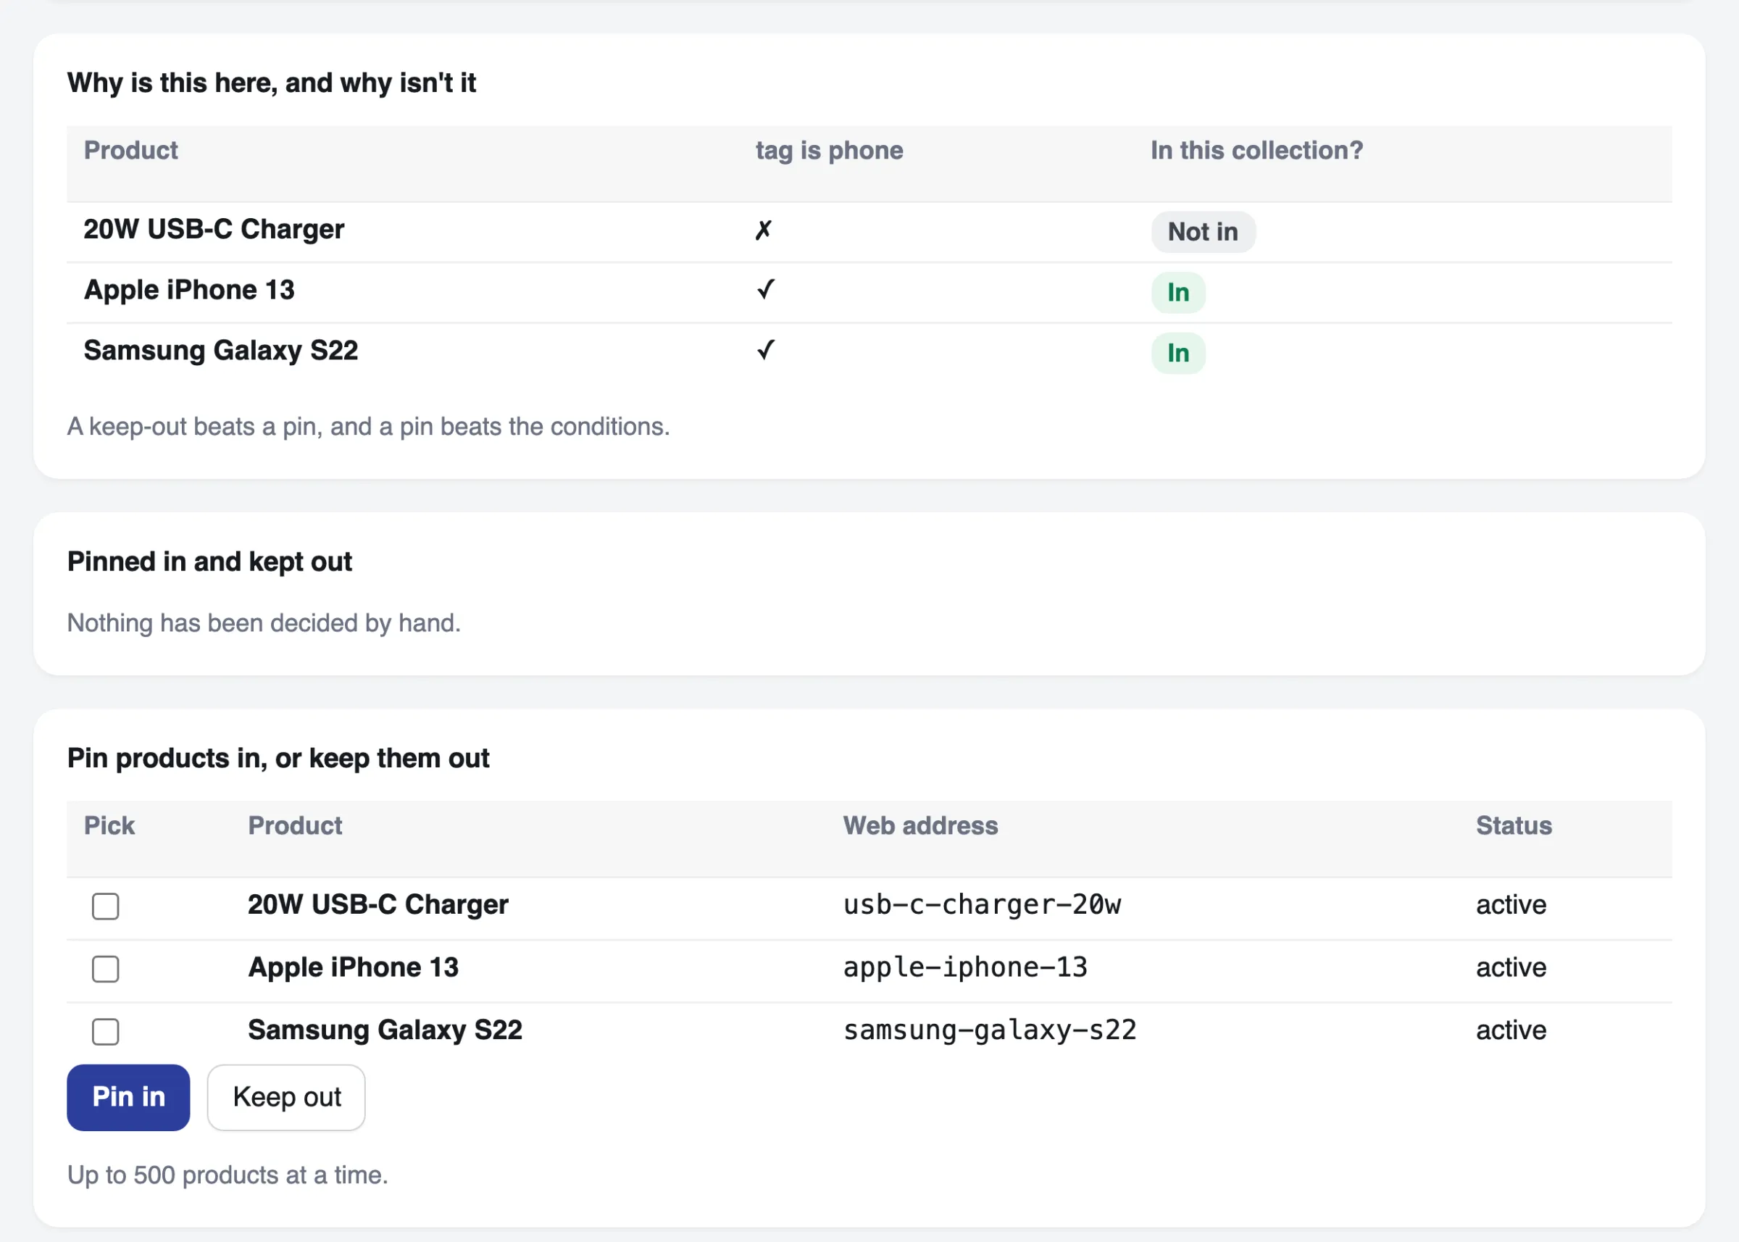Click 'Up to 500 products at a time.' note
Image resolution: width=1739 pixels, height=1242 pixels.
click(x=228, y=1175)
